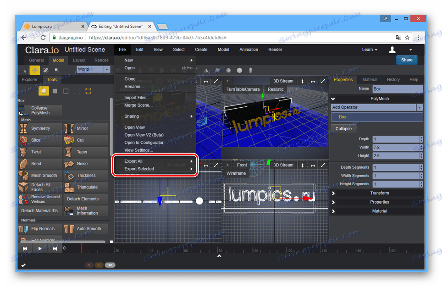Go back in browser history
The image size is (442, 287).
[x=24, y=38]
